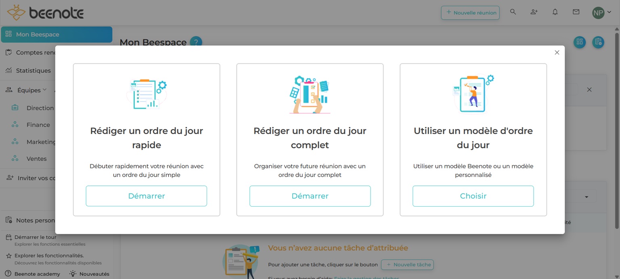Image resolution: width=620 pixels, height=279 pixels.
Task: Click Démarrer under ordre du jour rapide
Action: point(146,196)
